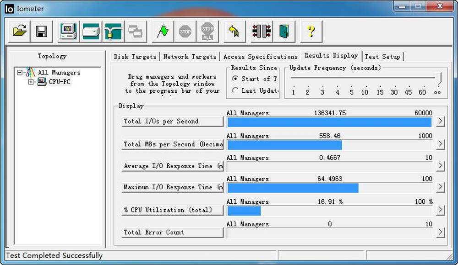This screenshot has height=265, width=458.
Task: Select Start of Test radio option
Action: [x=235, y=79]
